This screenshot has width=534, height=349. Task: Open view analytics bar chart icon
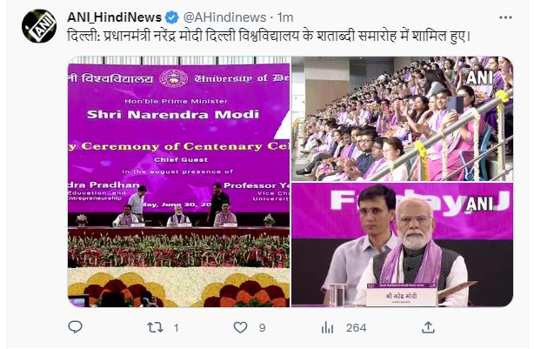point(327,328)
